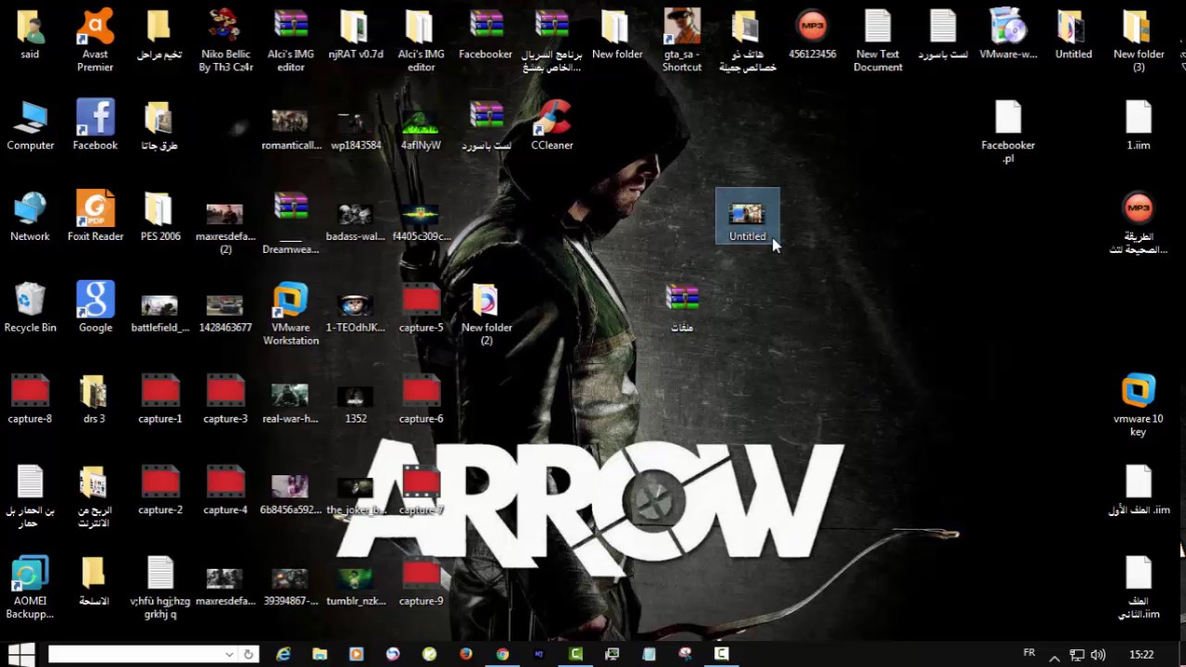Select the badass-wal... image file
Viewport: 1186px width, 667px height.
pyautogui.click(x=356, y=220)
